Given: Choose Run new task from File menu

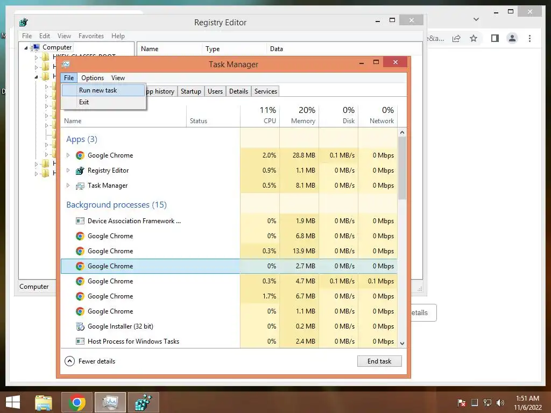Looking at the screenshot, I should click(103, 90).
